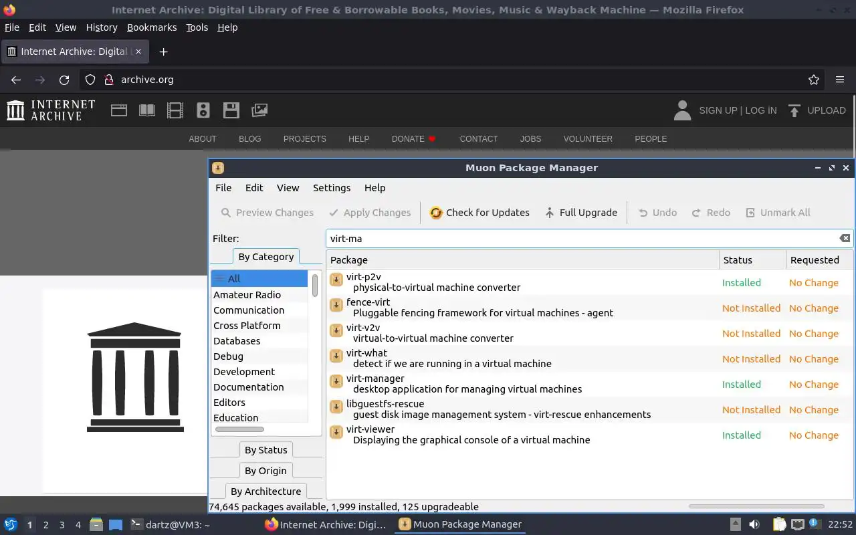Bookmark page with the star icon
The image size is (856, 535).
coord(814,80)
